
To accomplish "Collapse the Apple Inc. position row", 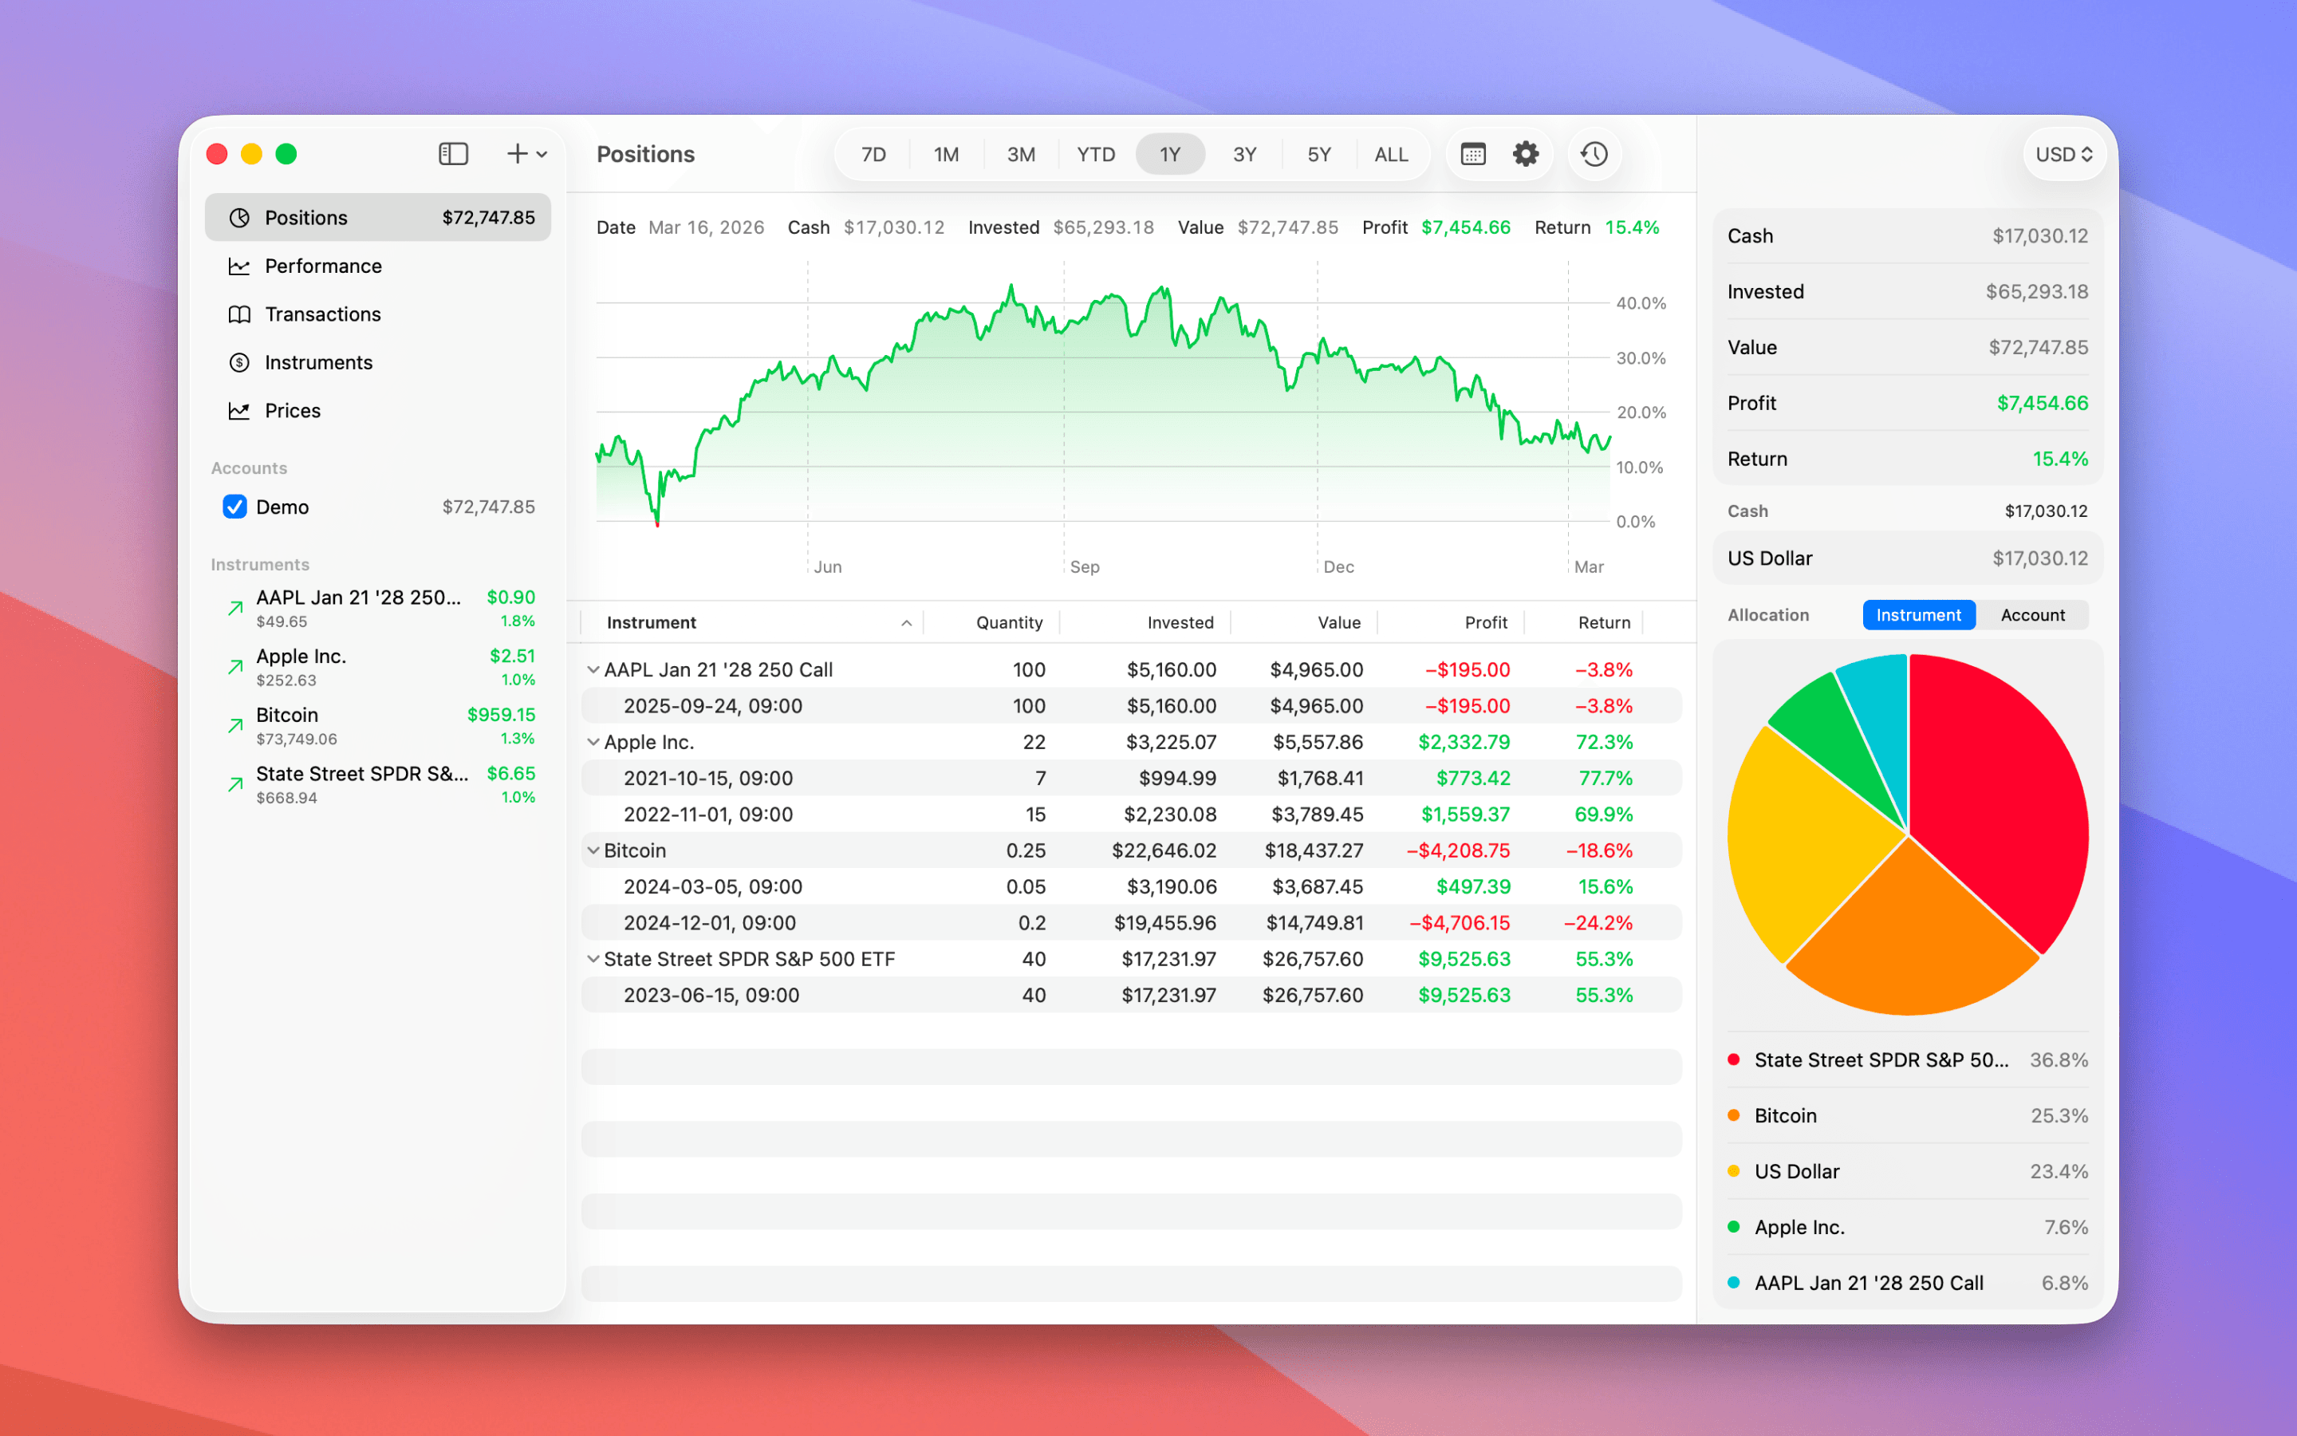I will click(x=594, y=742).
